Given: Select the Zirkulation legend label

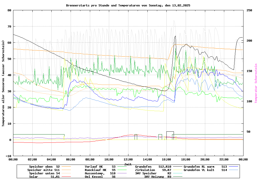Looking at the screenshot, I should coord(145,170).
